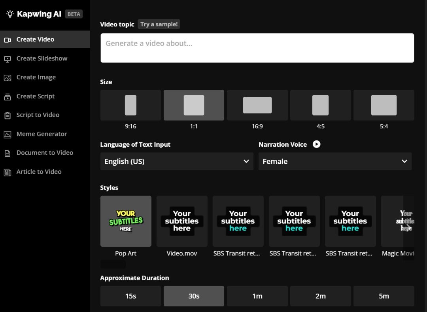Viewport: 427px width, 312px height.
Task: Focus the video topic text field
Action: (257, 48)
